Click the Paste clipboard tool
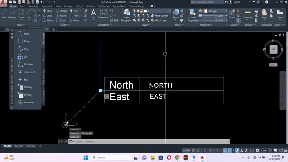 (264, 14)
